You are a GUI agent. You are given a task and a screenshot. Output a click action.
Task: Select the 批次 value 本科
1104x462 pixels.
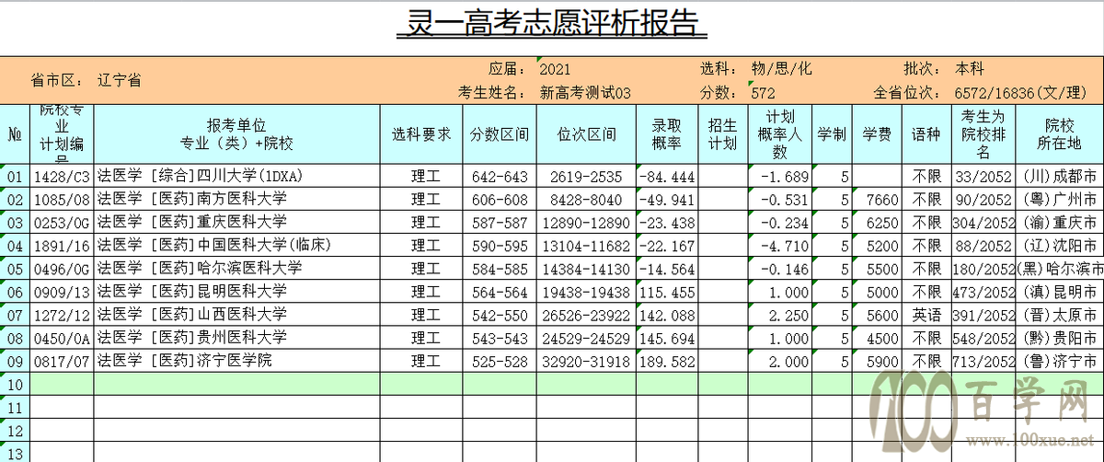tap(971, 70)
